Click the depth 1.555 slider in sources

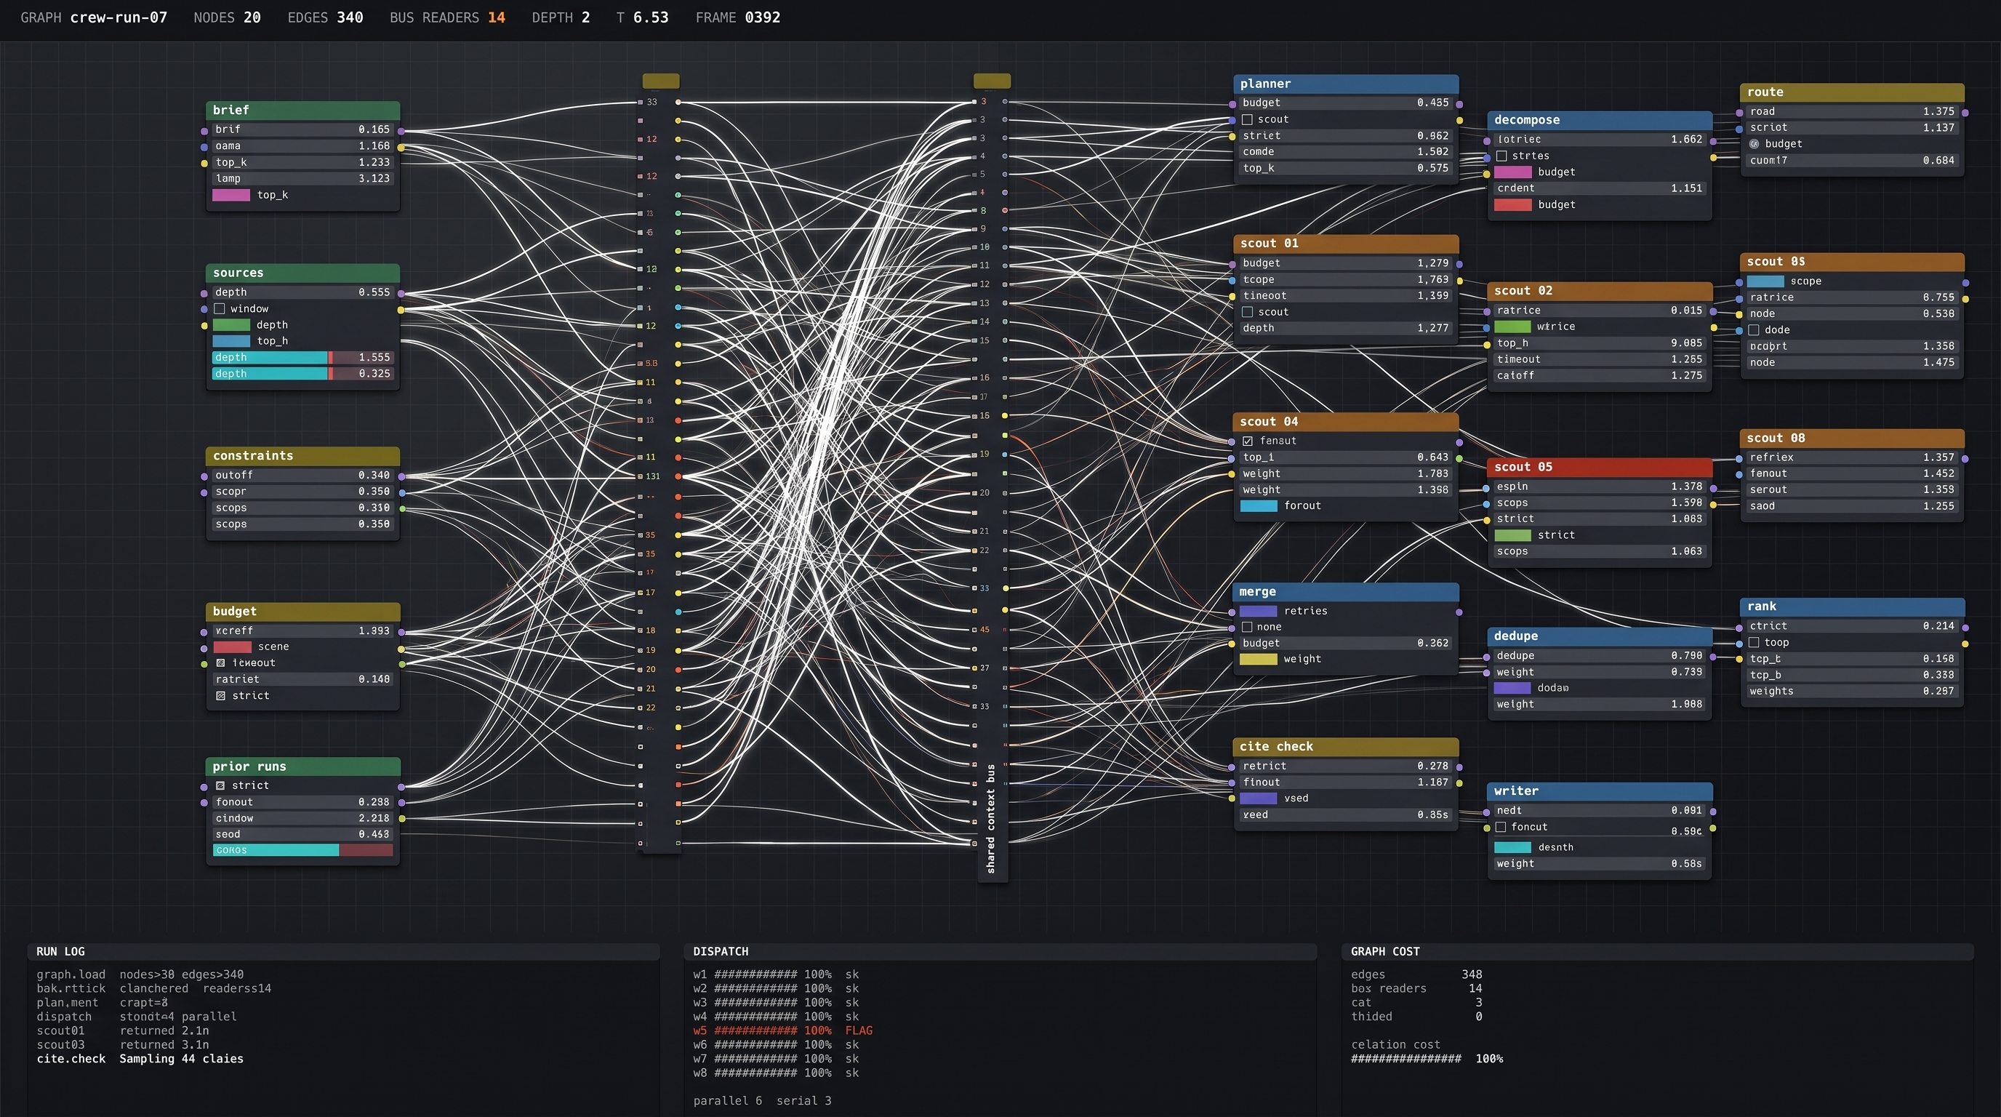click(303, 357)
